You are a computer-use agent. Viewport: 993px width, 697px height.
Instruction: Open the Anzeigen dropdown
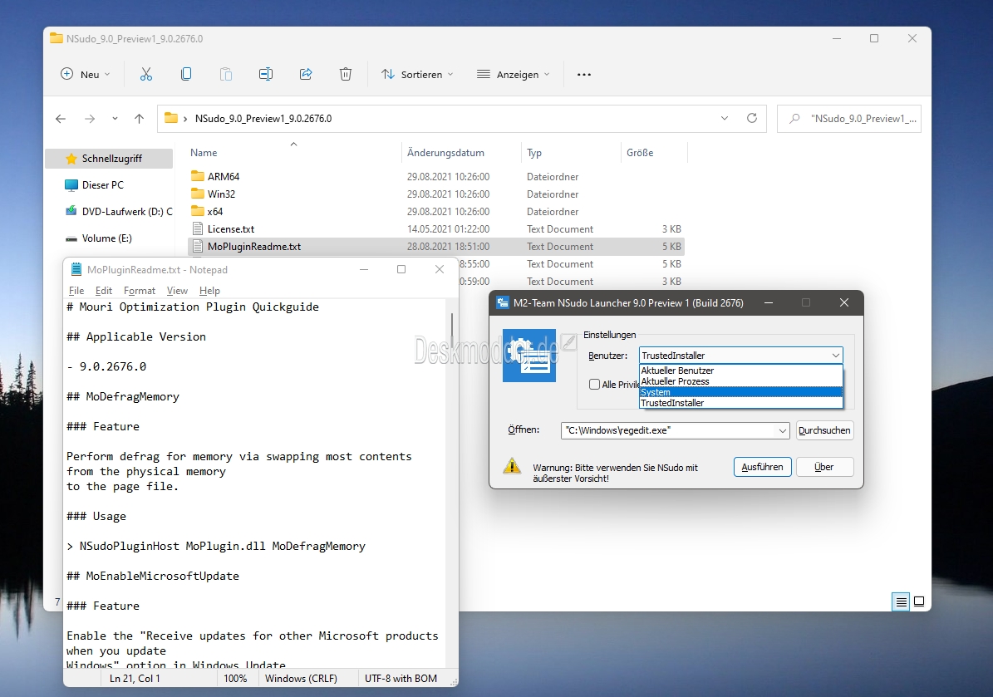coord(513,74)
